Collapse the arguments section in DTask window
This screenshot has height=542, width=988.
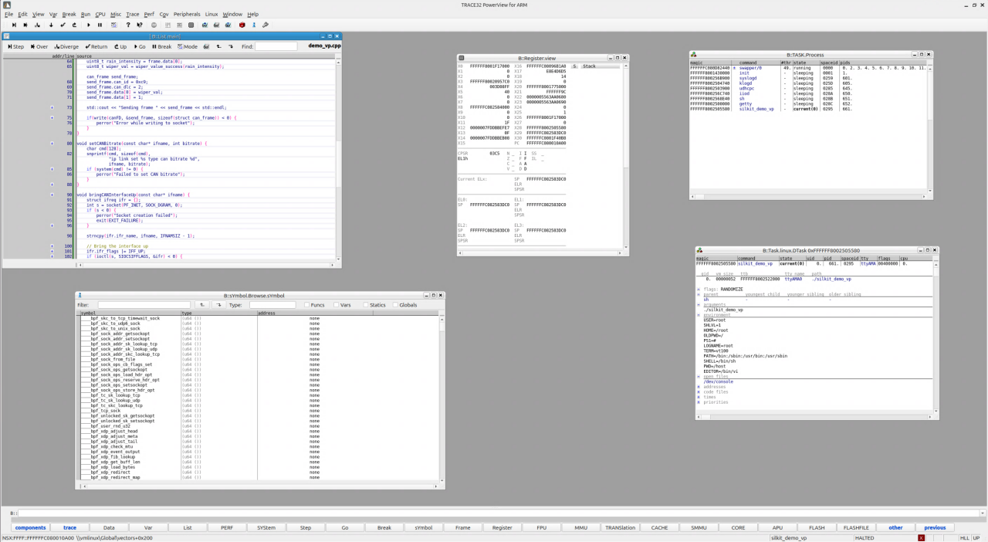tap(699, 304)
